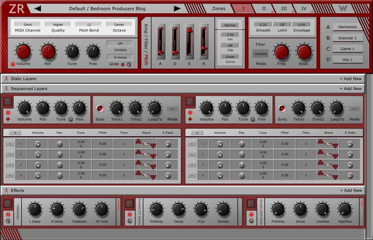Load the next preset with right arrow

pyautogui.click(x=177, y=9)
